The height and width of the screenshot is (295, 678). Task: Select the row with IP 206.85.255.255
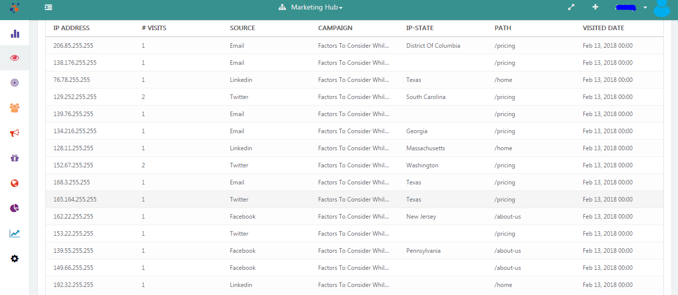point(73,46)
